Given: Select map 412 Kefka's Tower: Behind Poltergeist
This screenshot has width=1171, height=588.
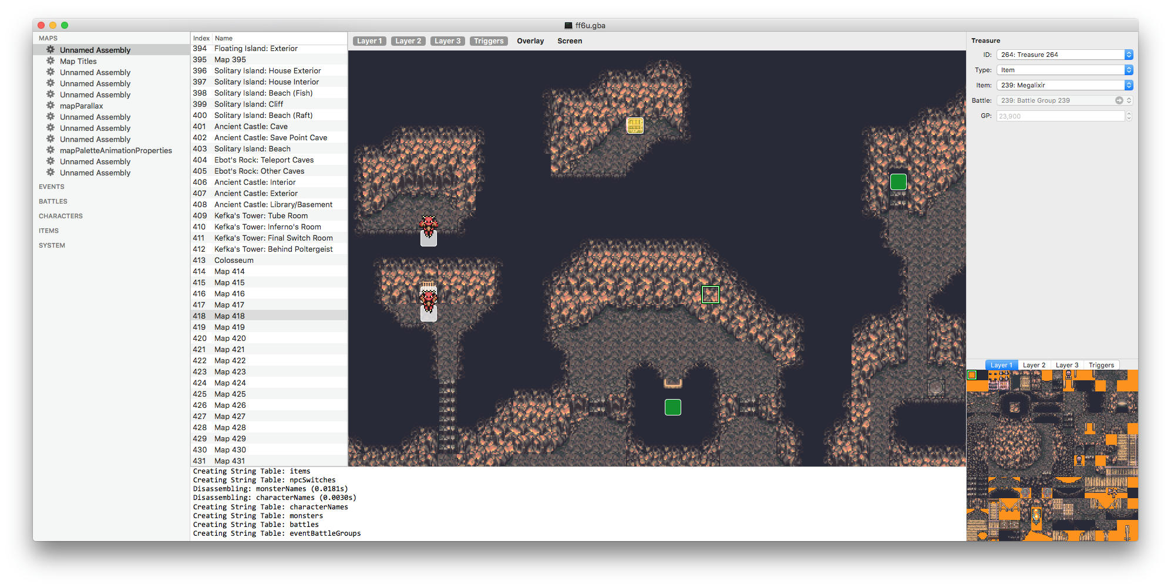Looking at the screenshot, I should pos(269,249).
